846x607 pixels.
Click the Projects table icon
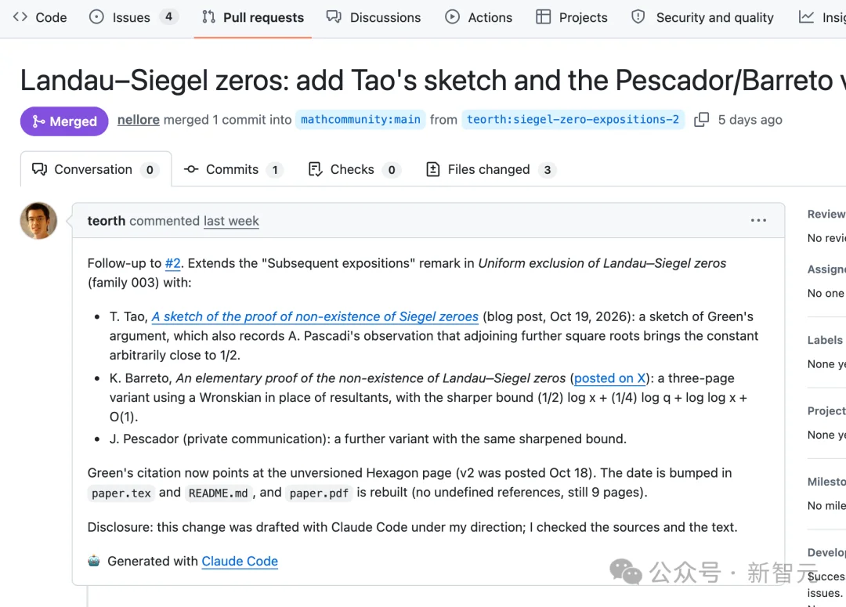(x=543, y=16)
